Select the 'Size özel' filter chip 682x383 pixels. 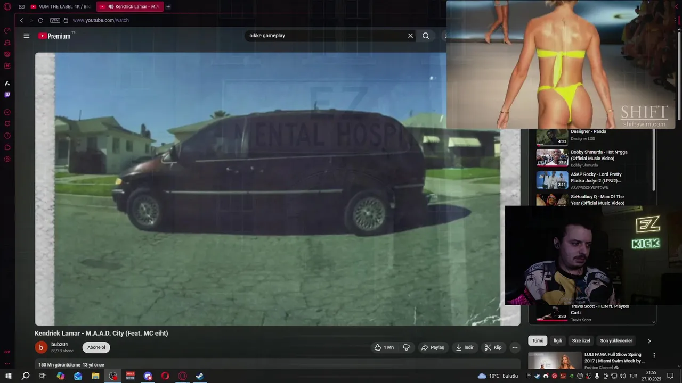tap(581, 340)
